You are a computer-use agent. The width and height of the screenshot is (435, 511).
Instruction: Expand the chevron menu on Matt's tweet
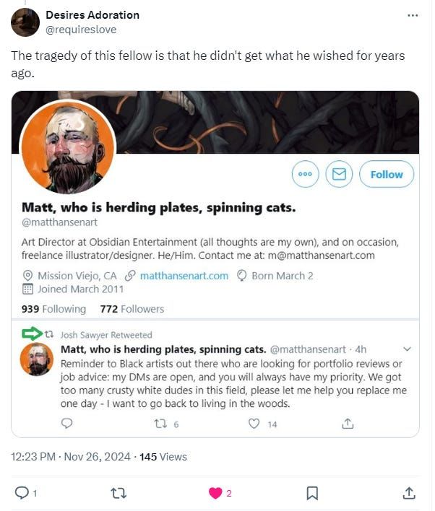click(407, 349)
